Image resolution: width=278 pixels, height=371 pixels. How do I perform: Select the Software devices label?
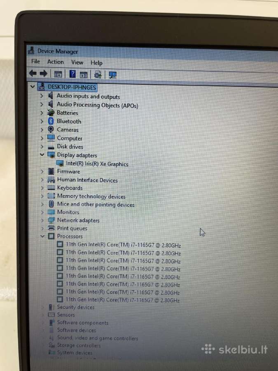coord(77,330)
